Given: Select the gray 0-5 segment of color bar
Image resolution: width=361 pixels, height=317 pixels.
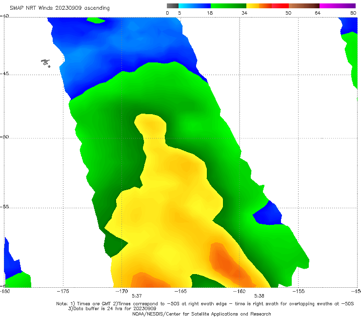Looking at the screenshot, I should [x=173, y=6].
